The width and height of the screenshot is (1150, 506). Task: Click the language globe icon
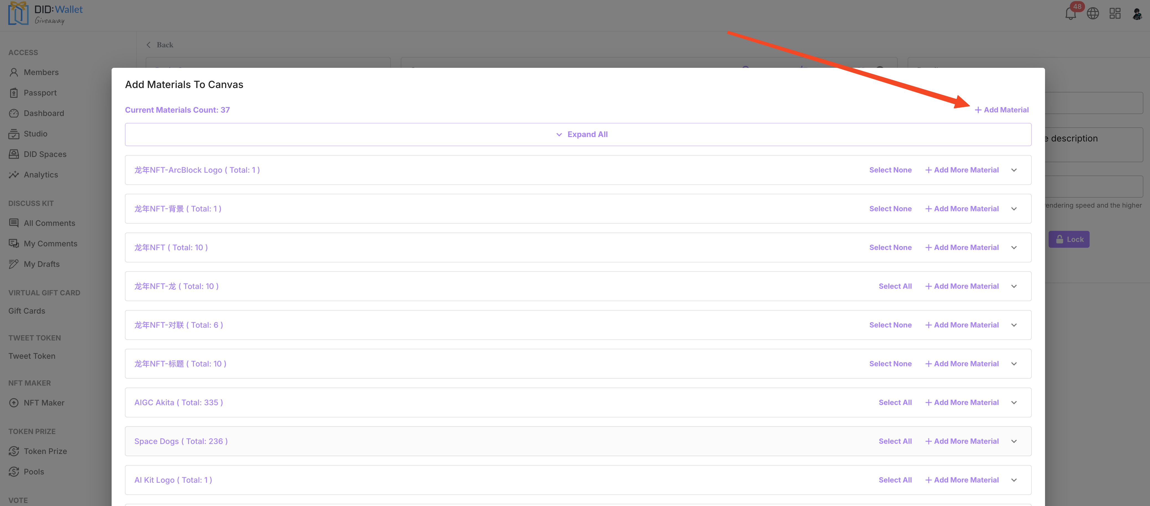pyautogui.click(x=1092, y=14)
